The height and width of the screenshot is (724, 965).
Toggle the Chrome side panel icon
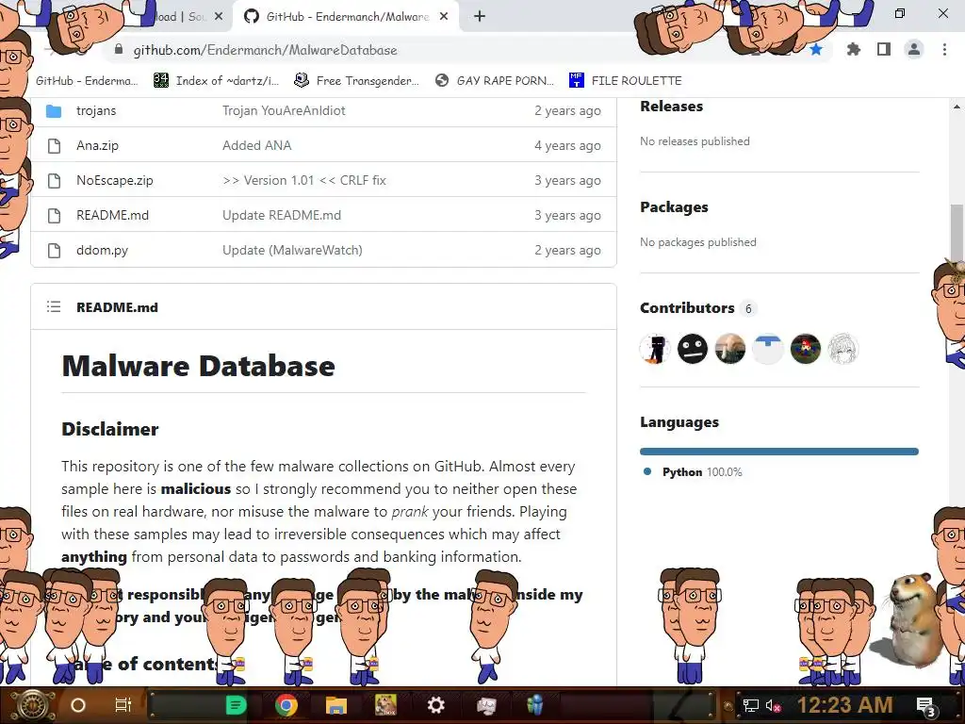click(x=884, y=49)
